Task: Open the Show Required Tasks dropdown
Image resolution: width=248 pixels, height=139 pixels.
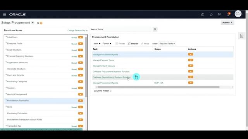Action: coord(167,44)
